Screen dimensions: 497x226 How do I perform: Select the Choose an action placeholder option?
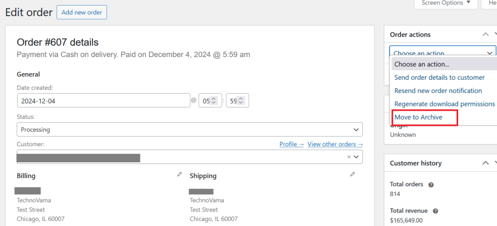pos(422,64)
